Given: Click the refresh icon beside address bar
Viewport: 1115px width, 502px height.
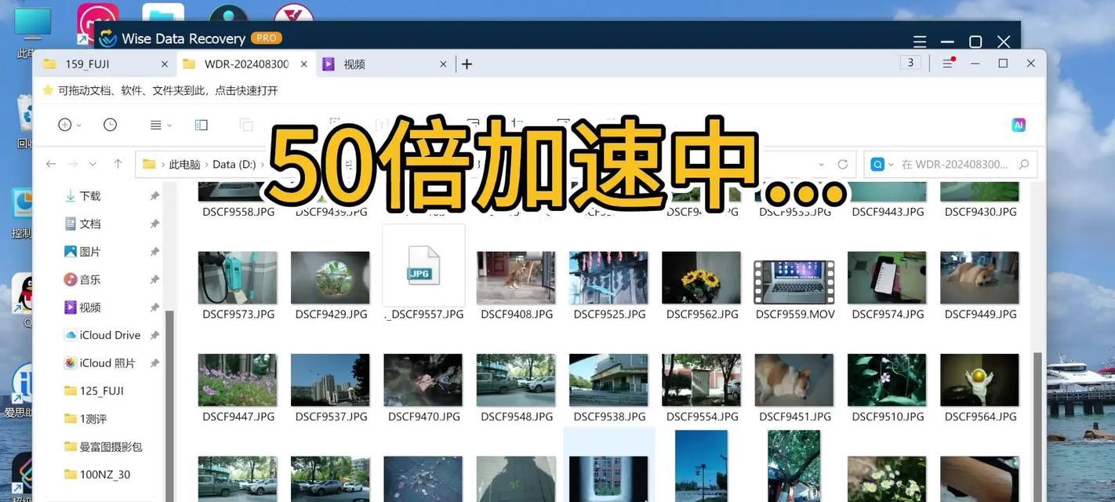Looking at the screenshot, I should [843, 165].
